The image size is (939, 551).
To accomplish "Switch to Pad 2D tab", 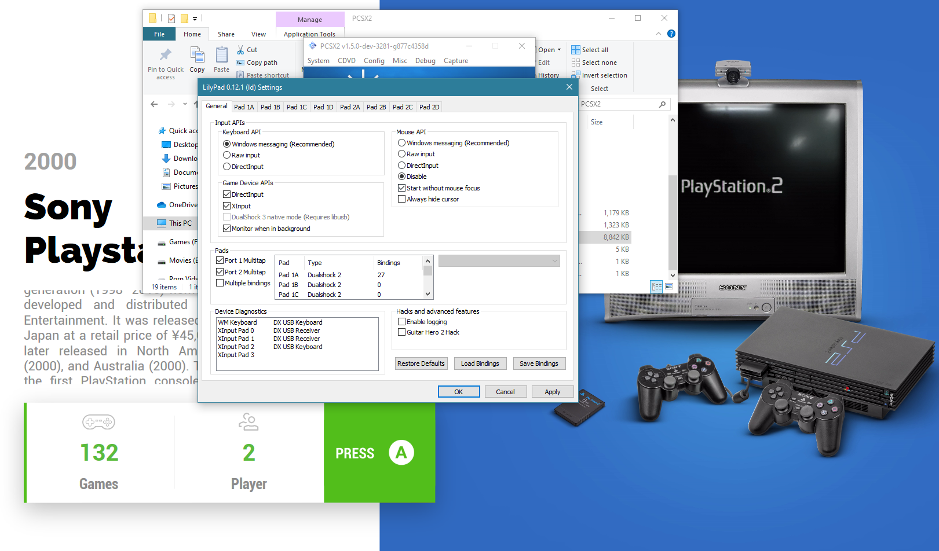I will pyautogui.click(x=429, y=107).
